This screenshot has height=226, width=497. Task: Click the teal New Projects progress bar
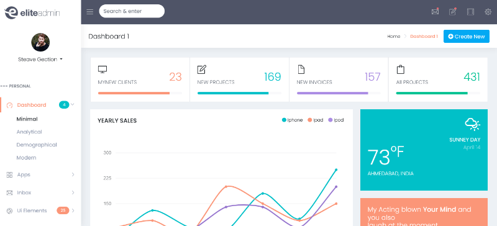tap(233, 93)
